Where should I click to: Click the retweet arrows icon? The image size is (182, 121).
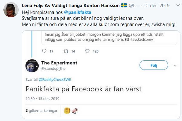point(66,51)
